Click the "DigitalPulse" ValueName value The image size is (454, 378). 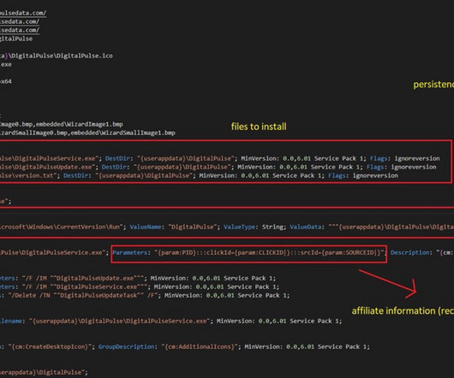(x=193, y=227)
